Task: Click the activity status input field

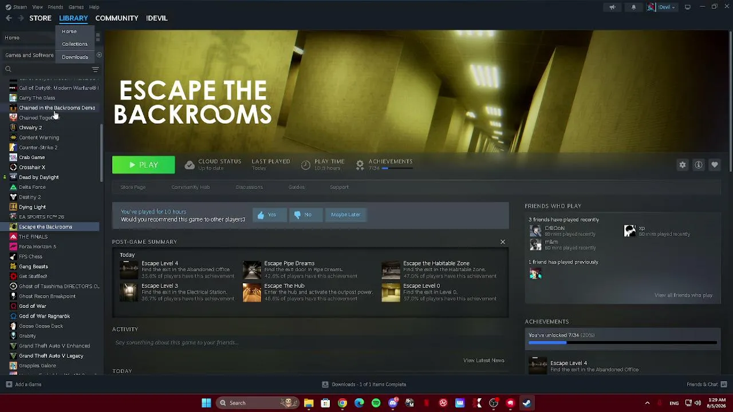Action: point(310,343)
